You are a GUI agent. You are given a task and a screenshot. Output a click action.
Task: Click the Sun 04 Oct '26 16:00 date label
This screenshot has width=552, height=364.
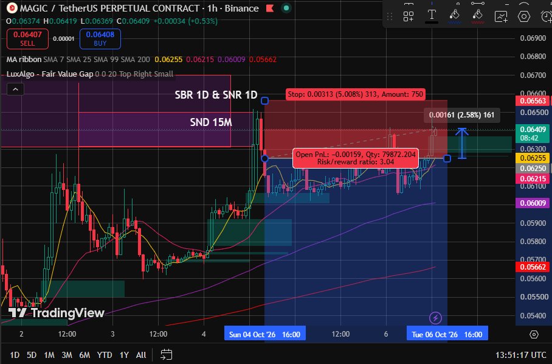[264, 334]
